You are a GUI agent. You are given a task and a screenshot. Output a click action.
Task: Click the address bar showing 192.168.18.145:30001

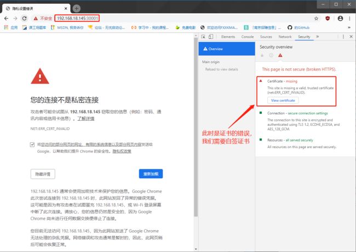pyautogui.click(x=77, y=19)
